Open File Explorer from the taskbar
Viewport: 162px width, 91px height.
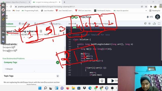coord(73,88)
